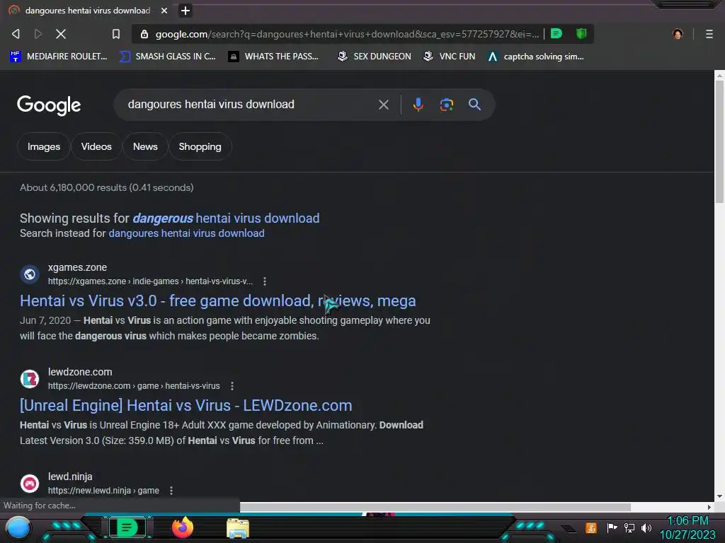Image resolution: width=725 pixels, height=543 pixels.
Task: Switch to News results tab
Action: click(x=145, y=146)
